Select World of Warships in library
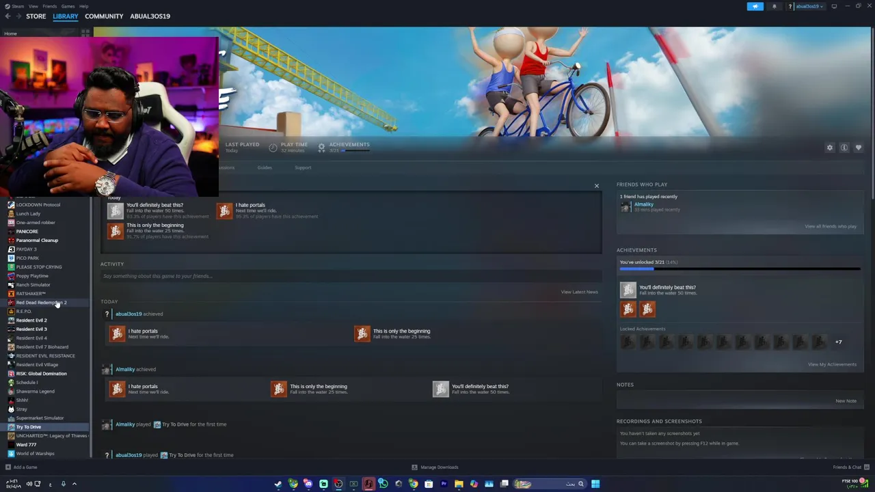Screen dimensions: 875x492 click(35, 454)
